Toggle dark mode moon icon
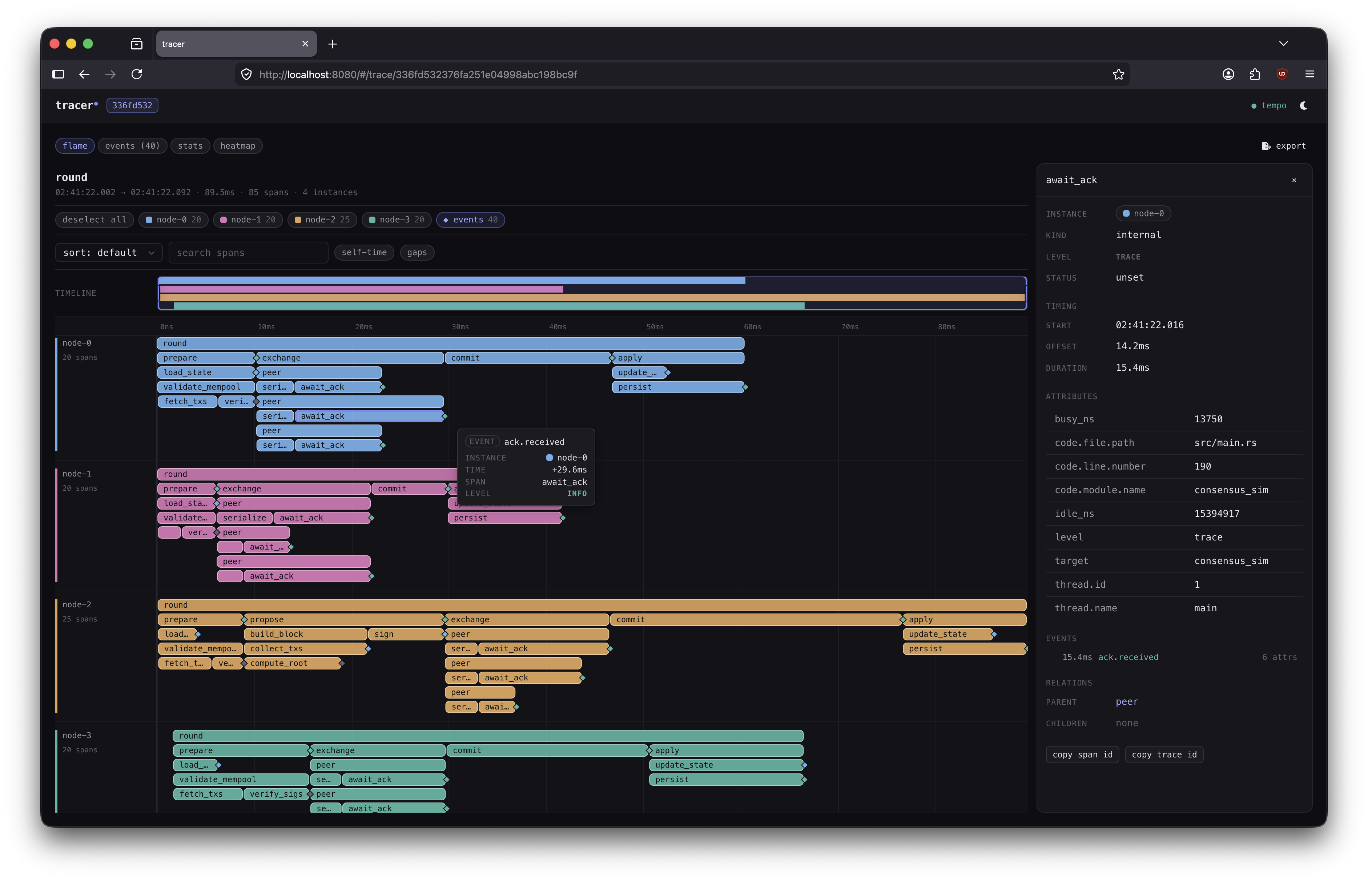This screenshot has width=1368, height=881. click(x=1304, y=105)
